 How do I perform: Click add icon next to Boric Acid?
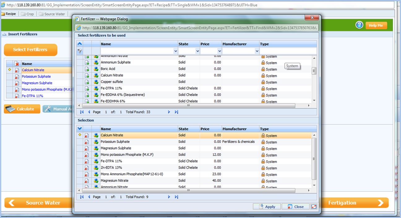pyautogui.click(x=87, y=69)
